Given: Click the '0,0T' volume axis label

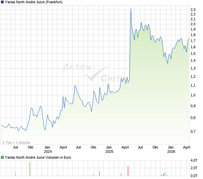Looking at the screenshot, I should coord(194,176).
